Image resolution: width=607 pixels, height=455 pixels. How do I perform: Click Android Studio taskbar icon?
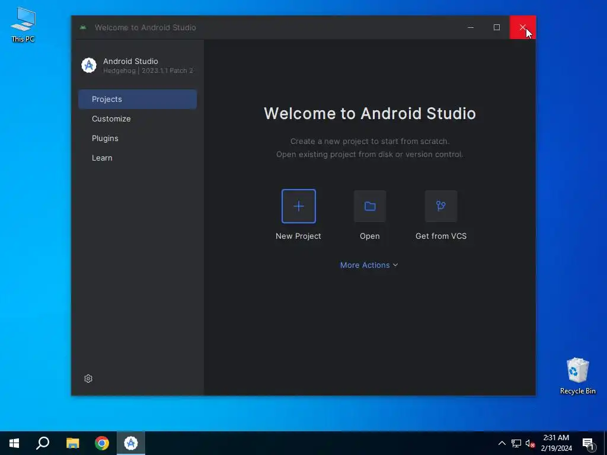(x=131, y=443)
